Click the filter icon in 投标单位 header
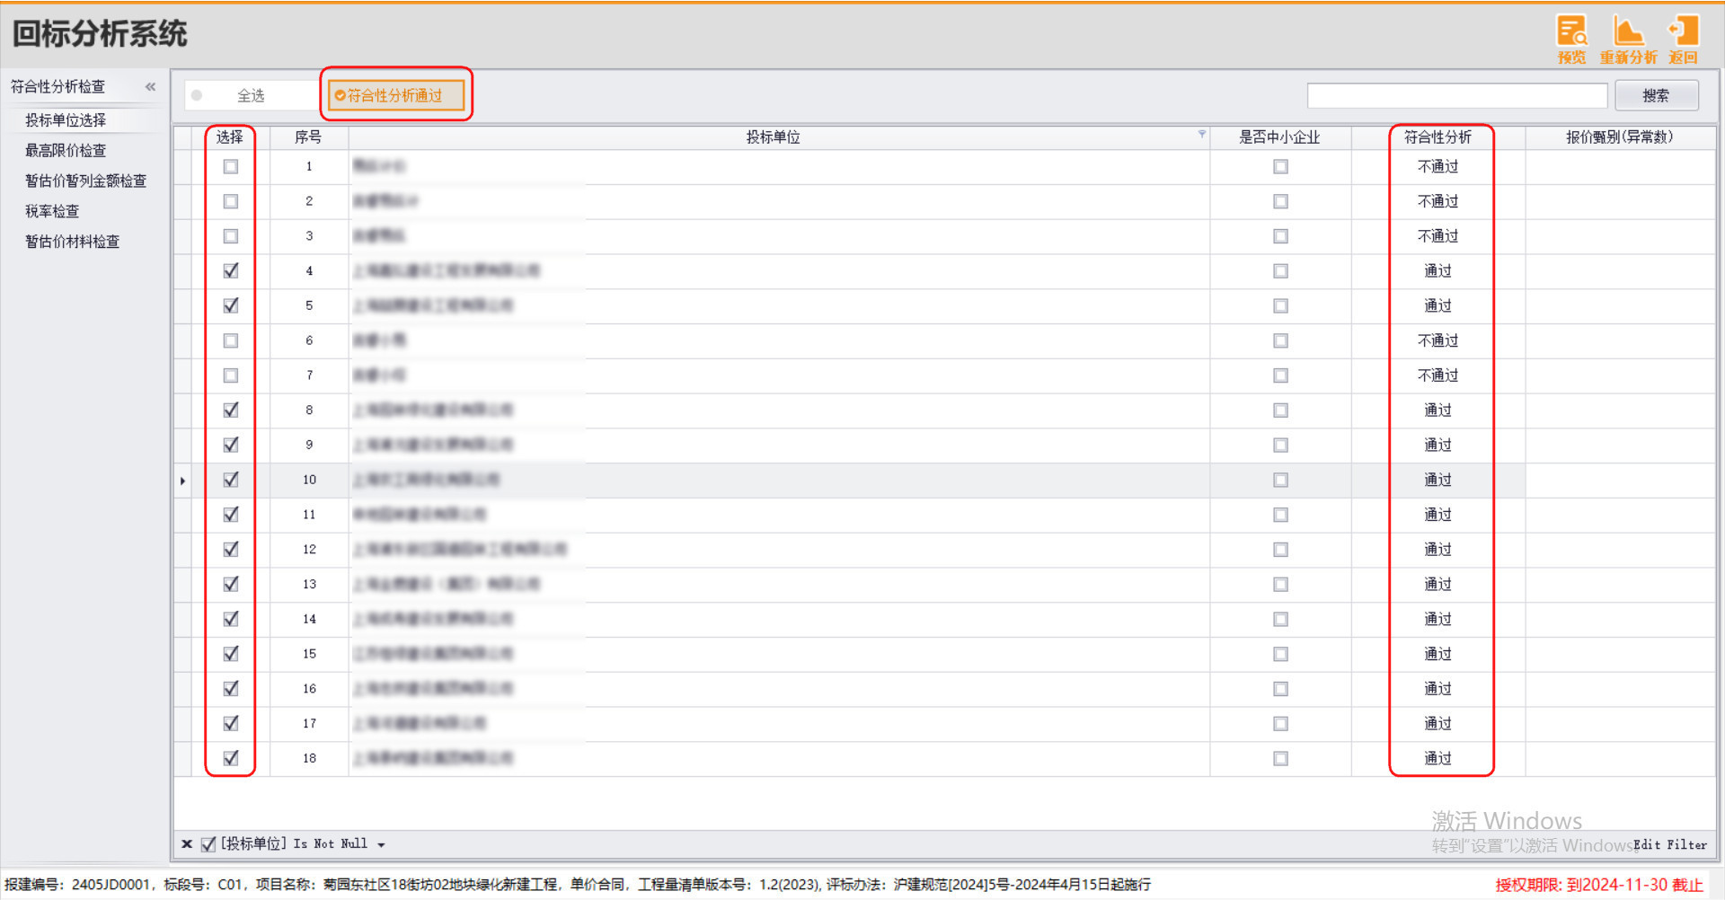Viewport: 1725px width, 900px height. tap(1202, 135)
